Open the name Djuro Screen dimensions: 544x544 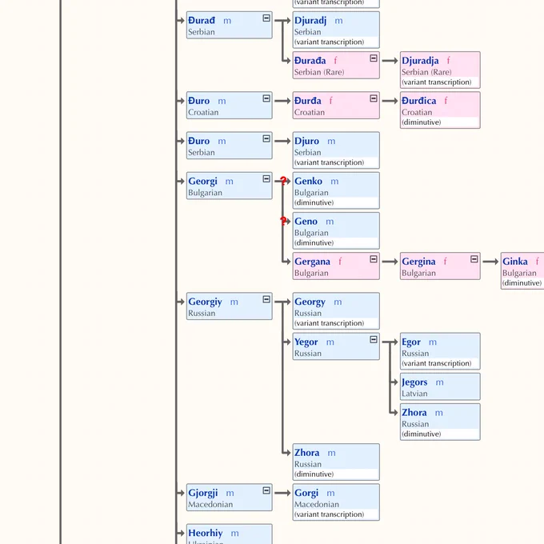[306, 142]
